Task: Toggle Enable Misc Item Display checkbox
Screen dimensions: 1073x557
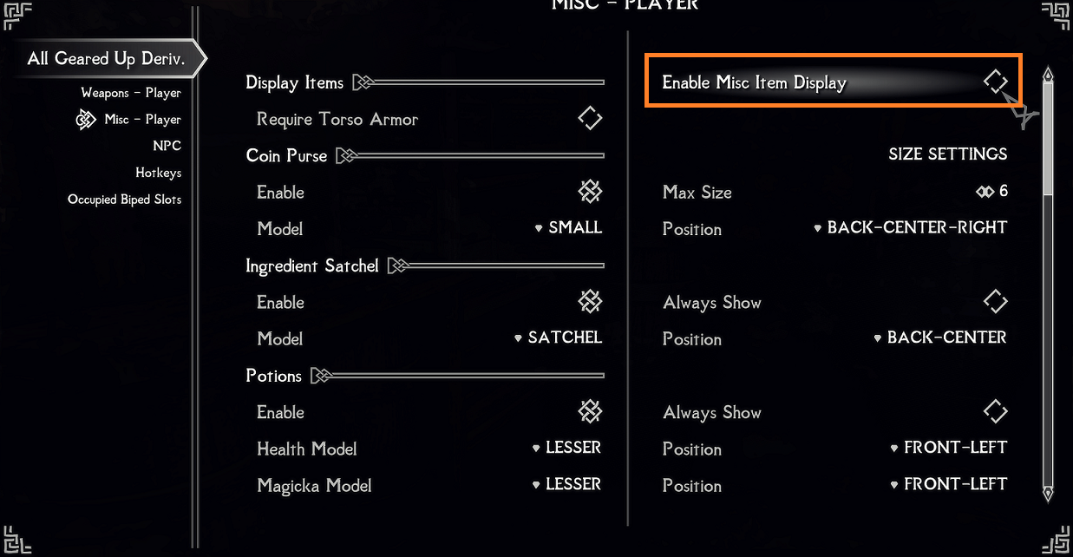Action: coord(995,82)
